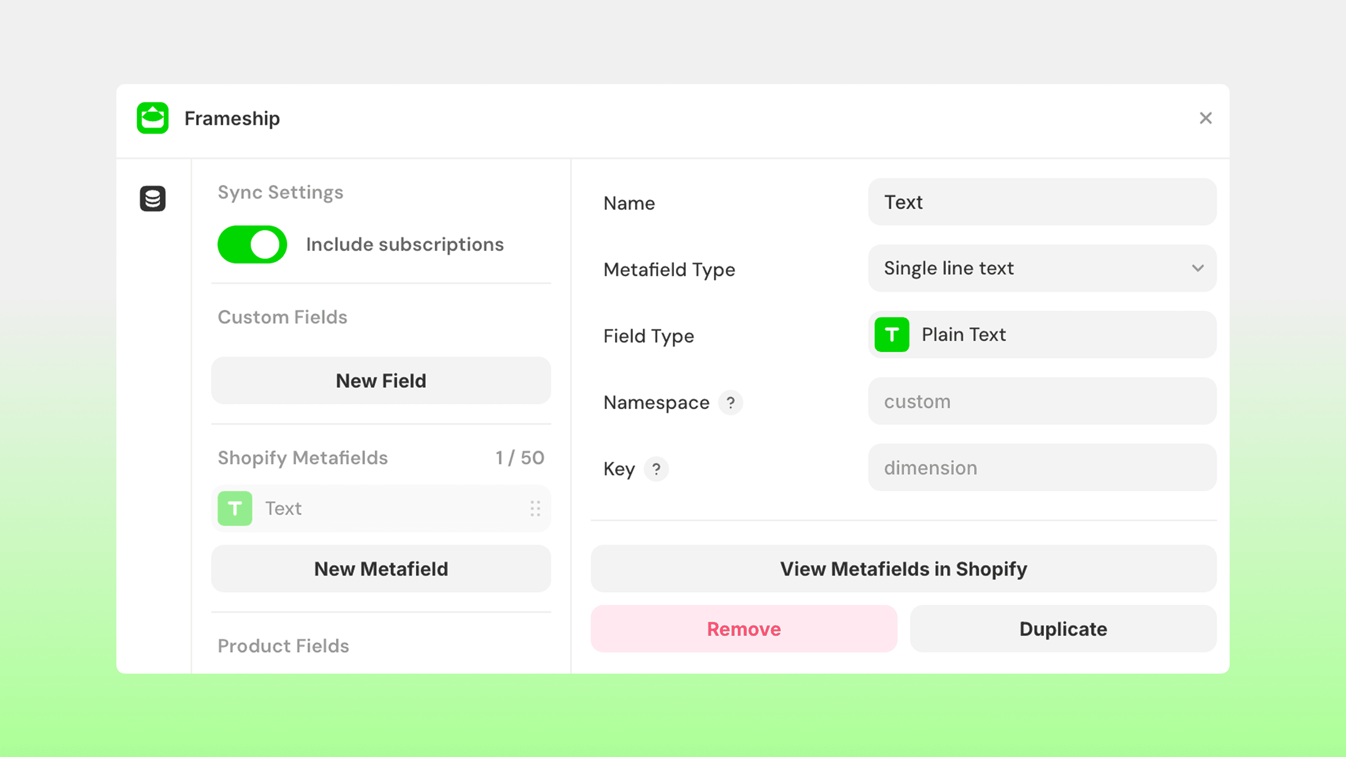The width and height of the screenshot is (1346, 757).
Task: Click the T icon of Text metafield
Action: pos(234,508)
